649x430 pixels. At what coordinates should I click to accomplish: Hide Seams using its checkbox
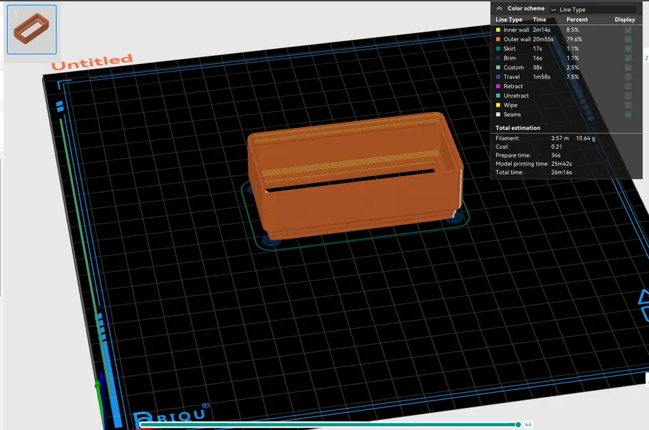(628, 115)
